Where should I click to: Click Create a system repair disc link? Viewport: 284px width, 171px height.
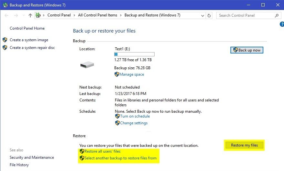point(32,48)
